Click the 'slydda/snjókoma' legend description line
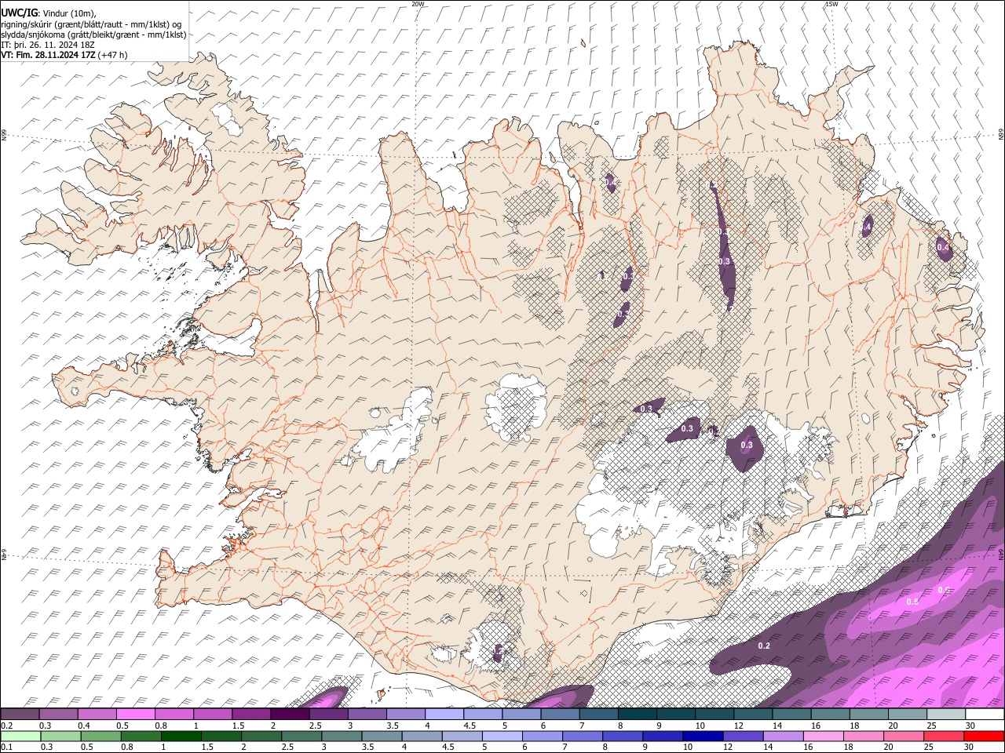Viewport: 1005px width, 753px height. (93, 35)
